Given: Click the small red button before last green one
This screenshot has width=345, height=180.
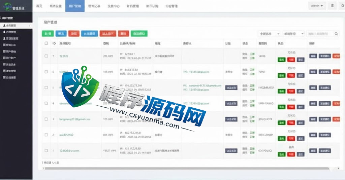Looking at the screenshot, I should tap(123, 34).
